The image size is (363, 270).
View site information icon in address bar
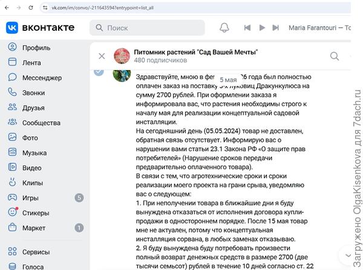45,8
